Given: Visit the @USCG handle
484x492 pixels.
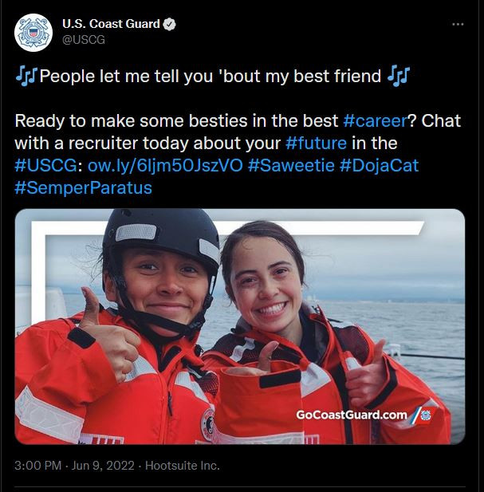Looking at the screenshot, I should coord(84,40).
